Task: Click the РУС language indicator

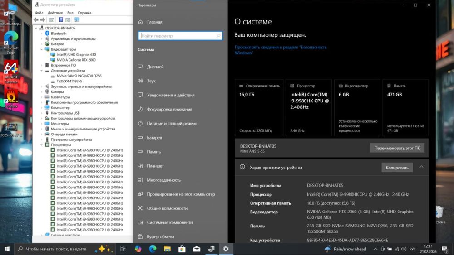Action: coord(412,249)
